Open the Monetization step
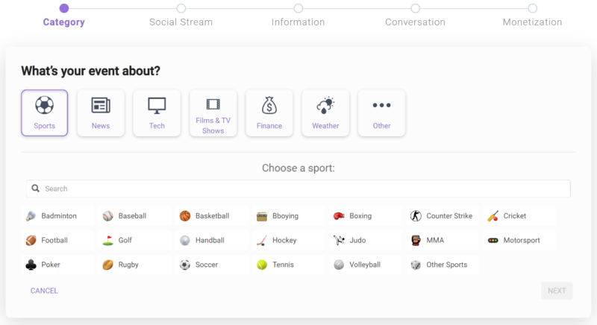Viewport: 597px width, 325px height. [x=532, y=15]
